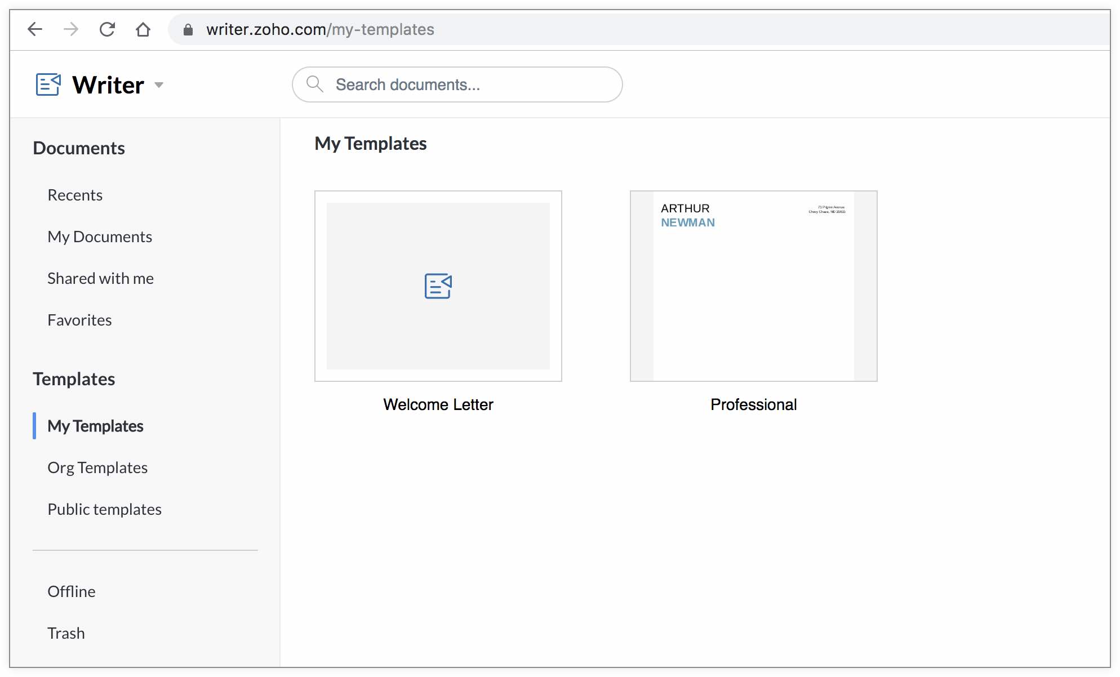Image resolution: width=1120 pixels, height=677 pixels.
Task: Go to the browser home icon
Action: click(x=143, y=29)
